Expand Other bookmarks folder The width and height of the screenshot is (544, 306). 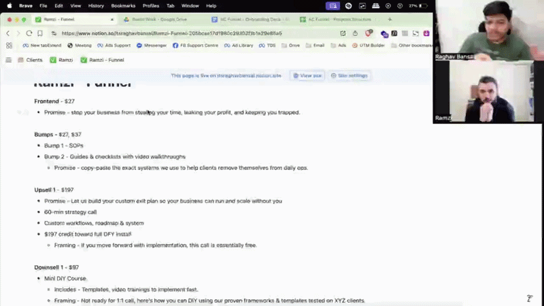pos(412,46)
